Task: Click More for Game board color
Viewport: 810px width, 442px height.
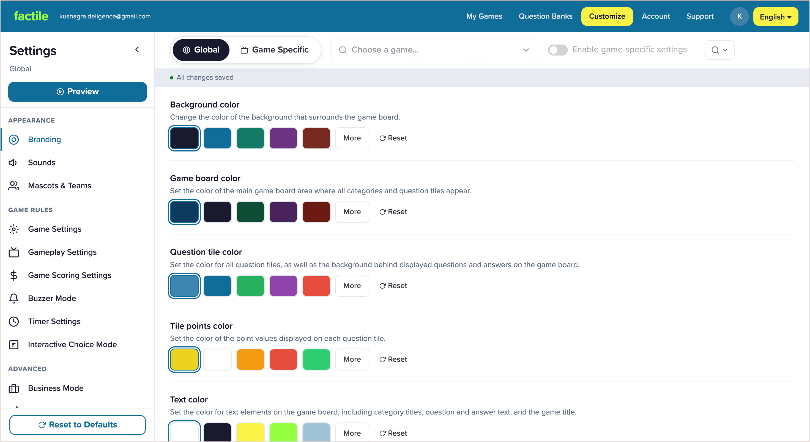Action: click(x=352, y=212)
